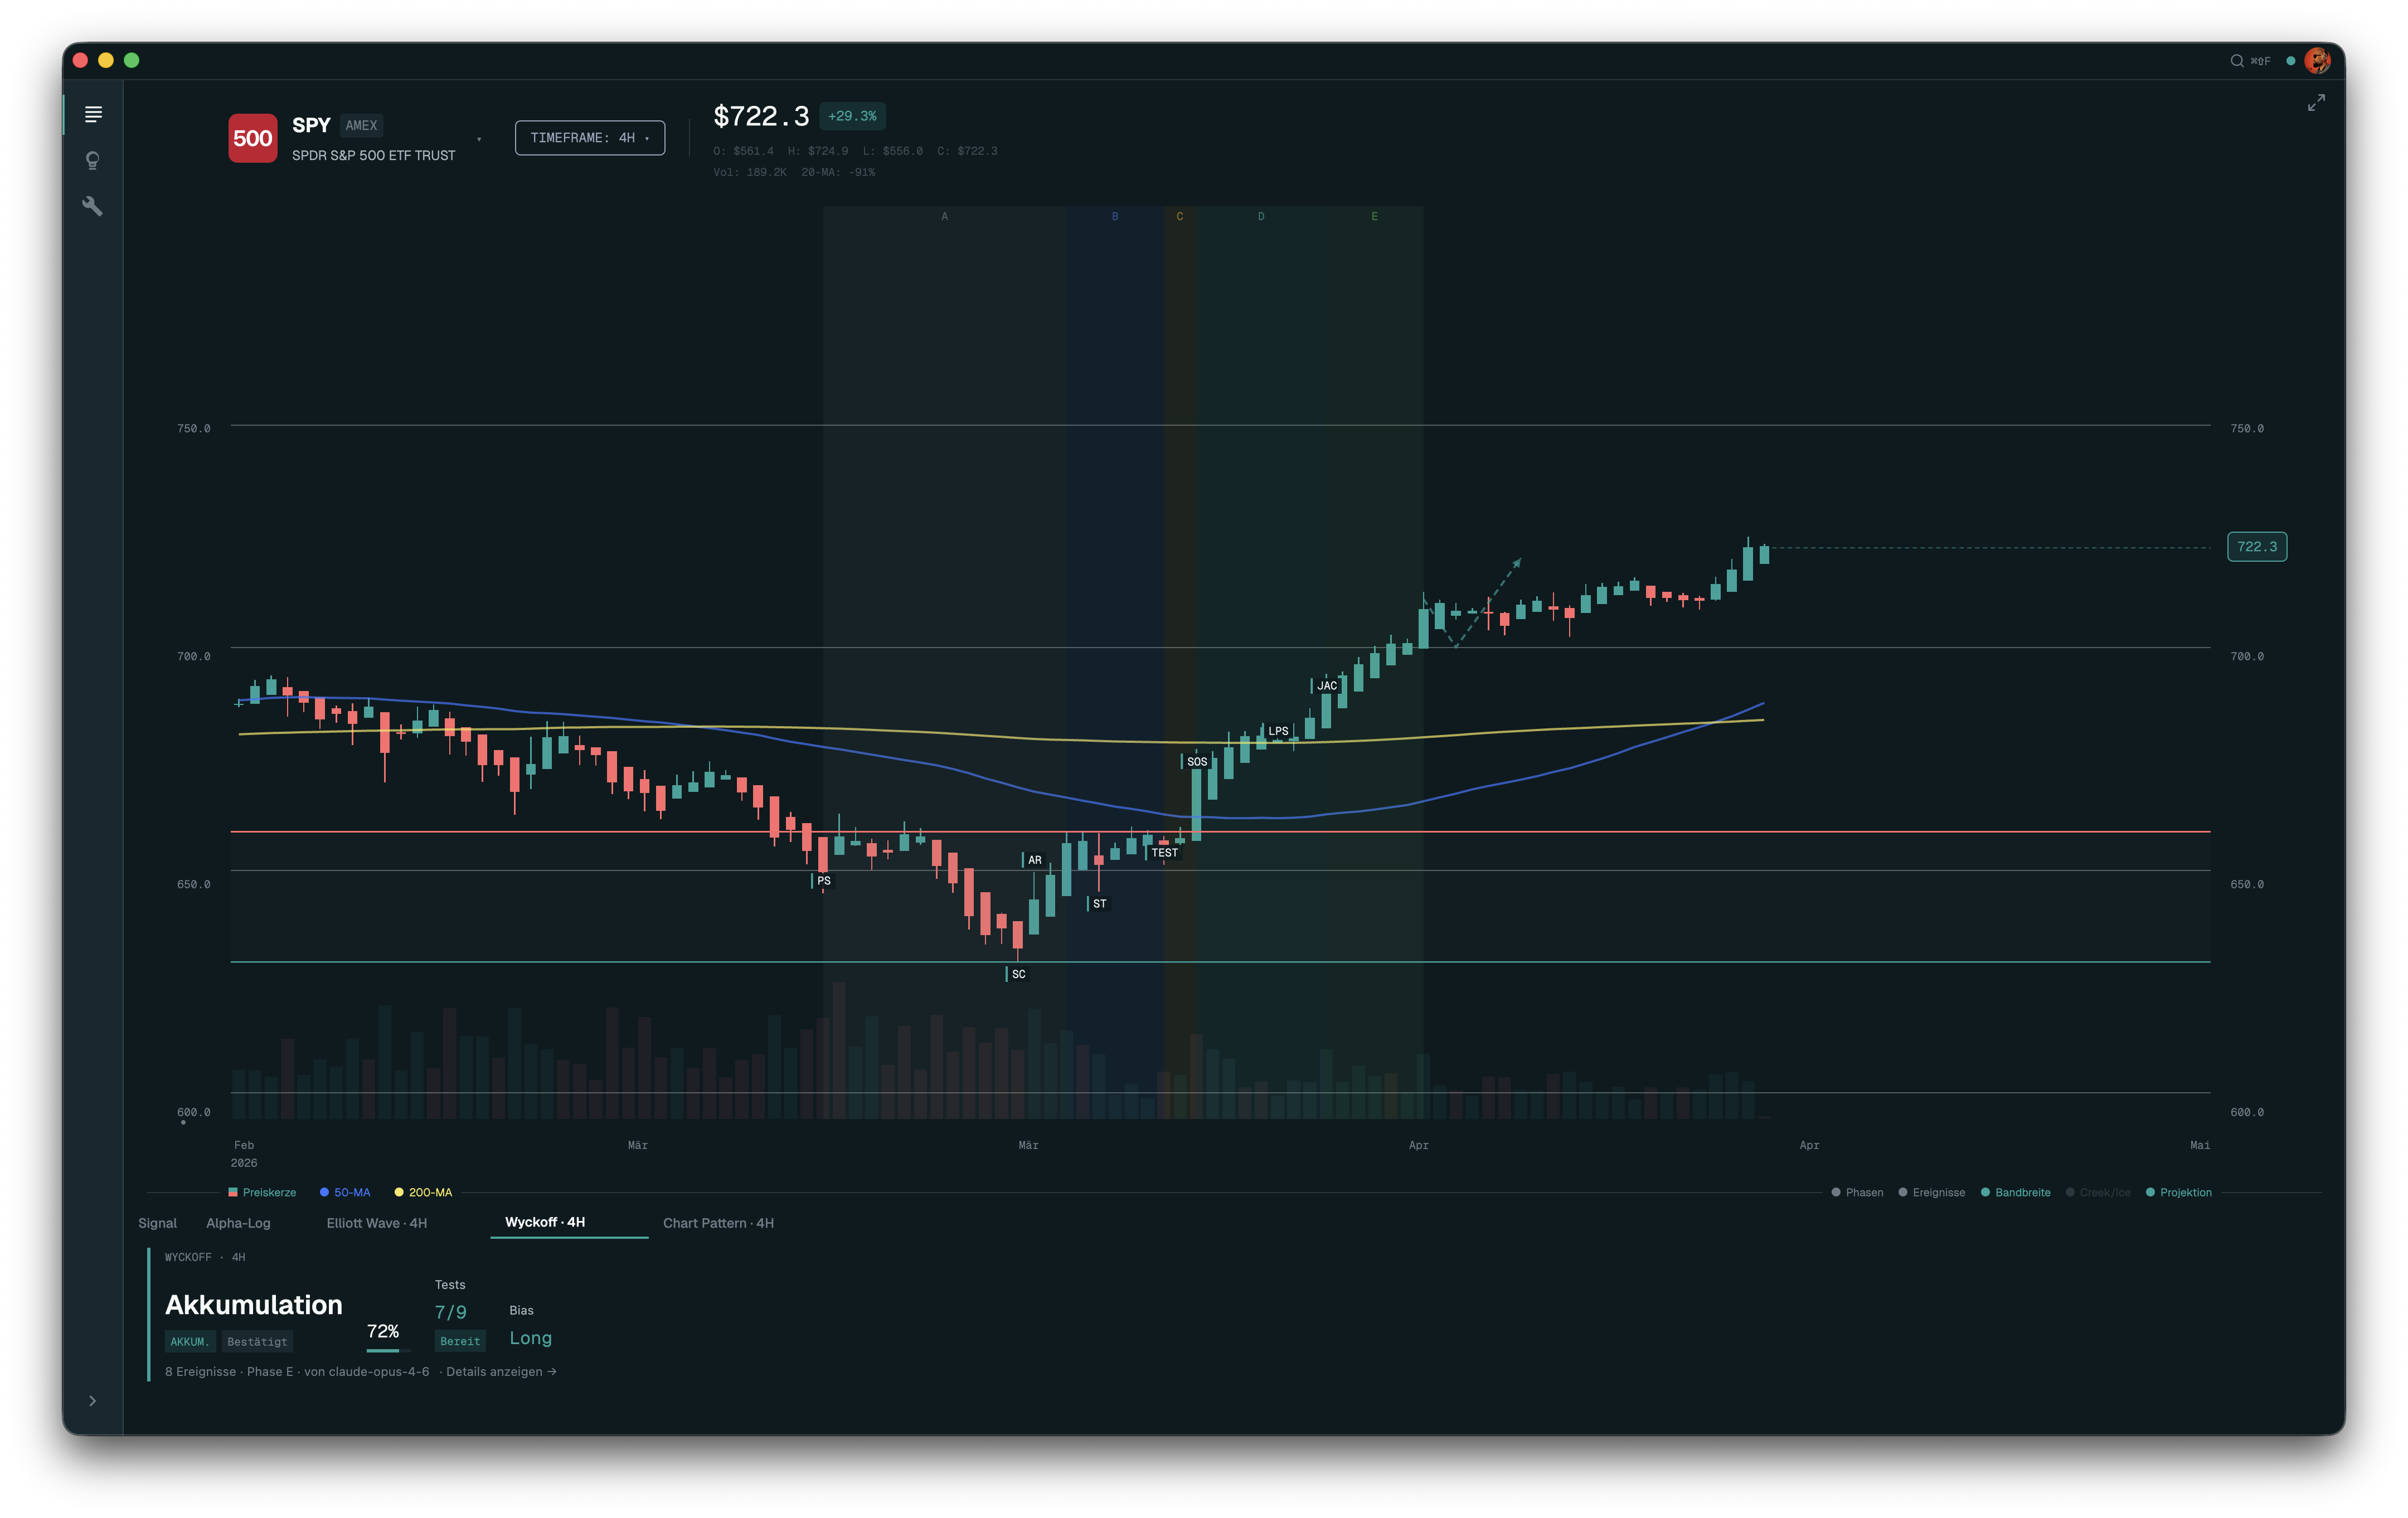The height and width of the screenshot is (1518, 2408).
Task: Click the +29.3% change badge
Action: [x=852, y=116]
